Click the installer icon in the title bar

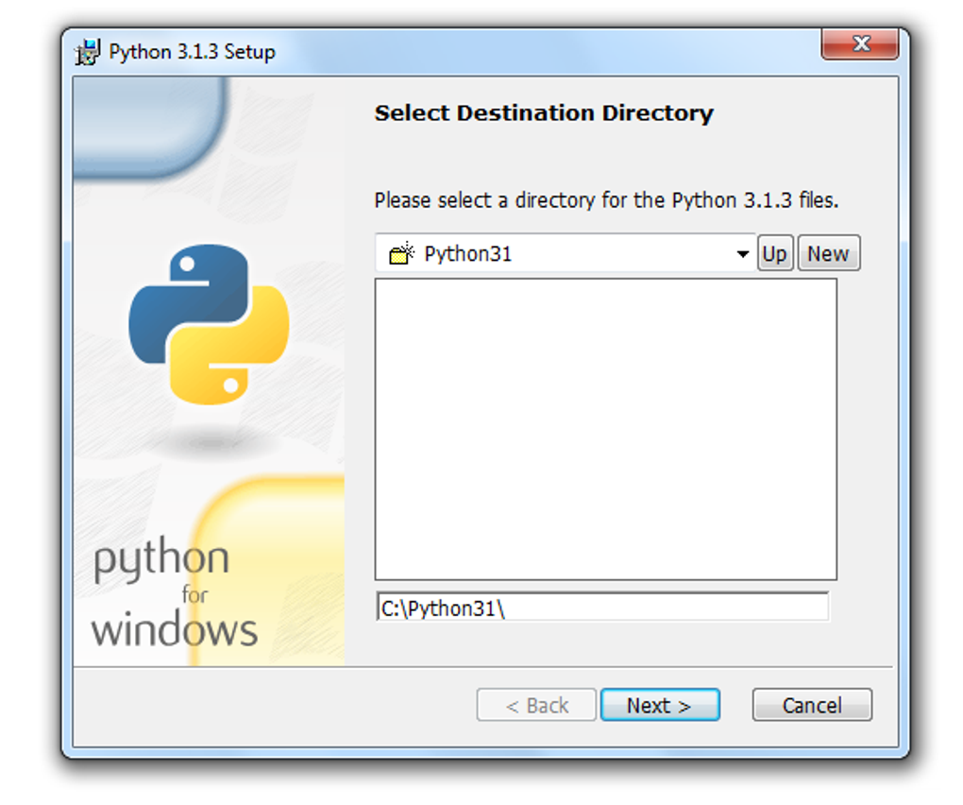pyautogui.click(x=87, y=52)
